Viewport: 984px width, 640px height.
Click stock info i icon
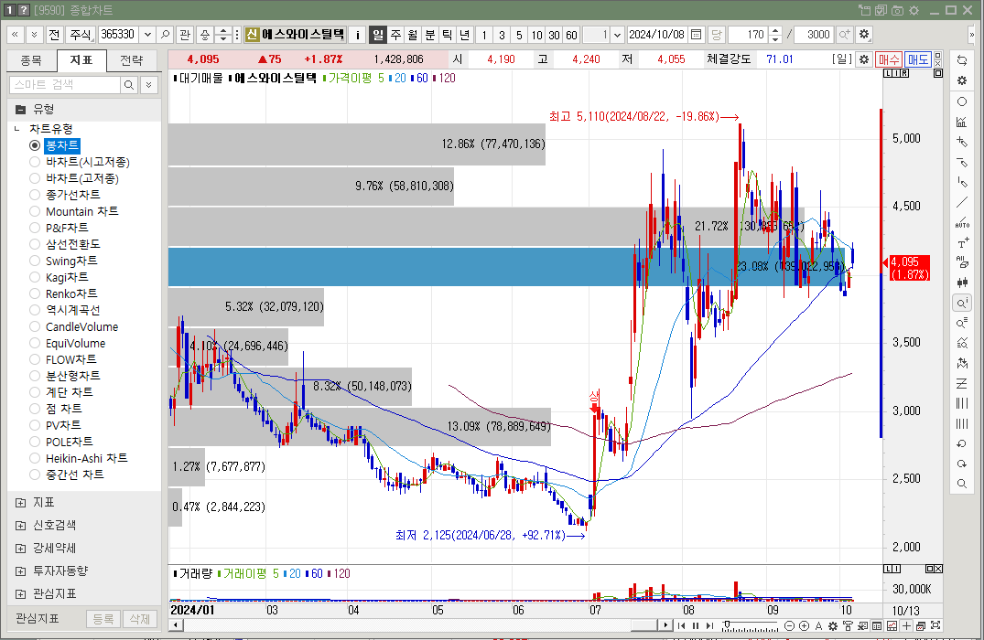tap(357, 35)
